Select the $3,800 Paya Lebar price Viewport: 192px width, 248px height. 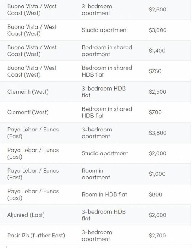point(157,133)
